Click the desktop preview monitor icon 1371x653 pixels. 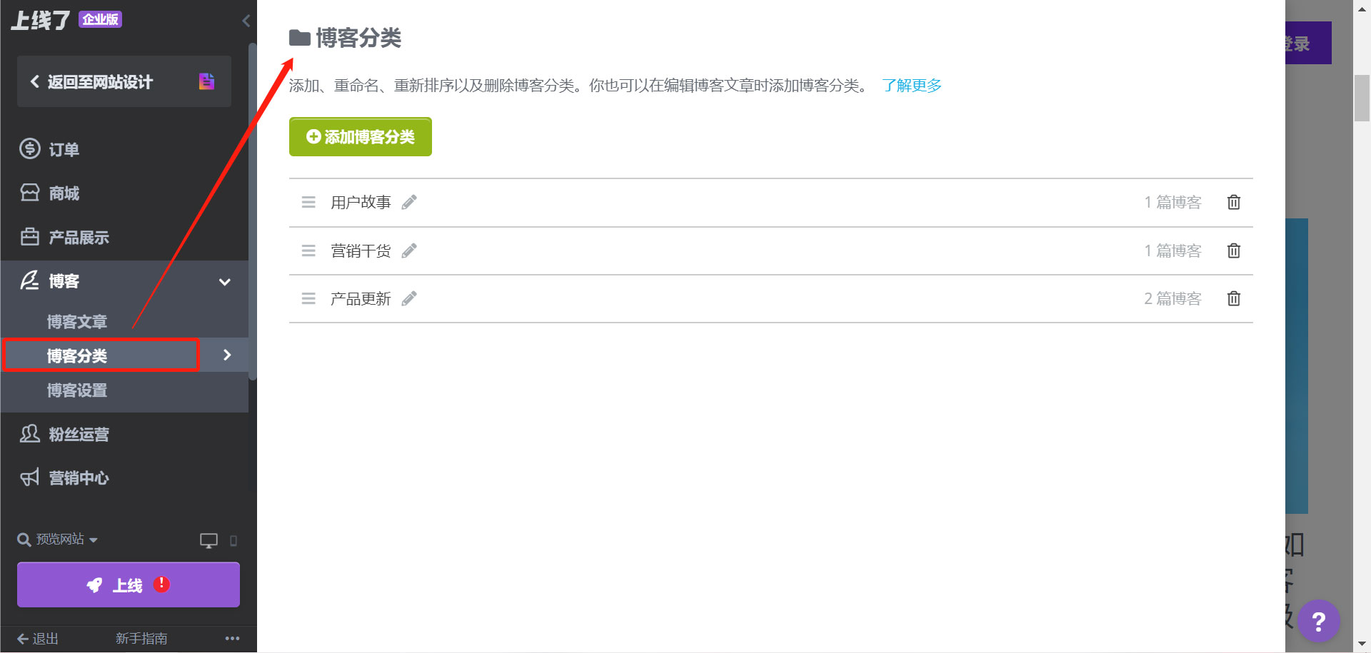(x=209, y=540)
